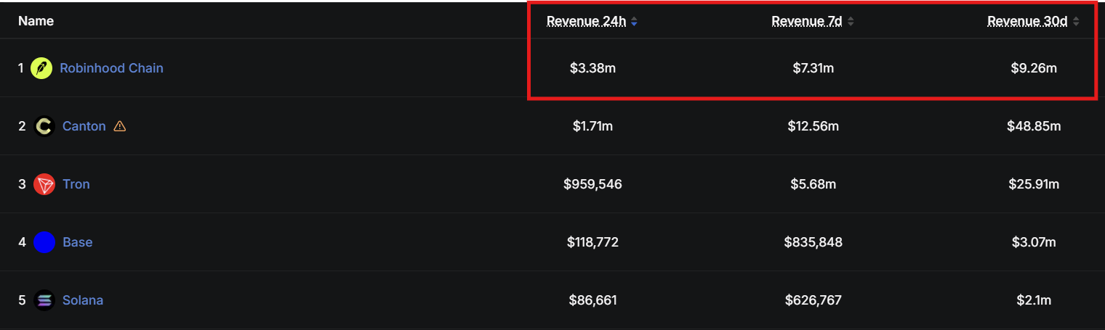1105x330 pixels.
Task: Select Base's $3.07m 30d revenue
Action: (1034, 242)
